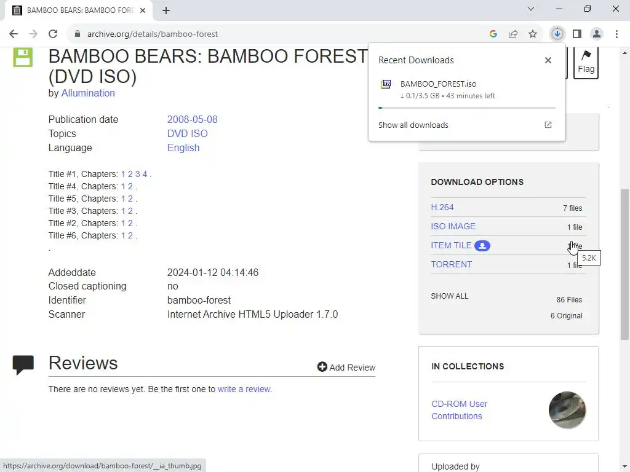Image resolution: width=630 pixels, height=472 pixels.
Task: Click the open-in-new-tab icon beside Show all downloads
Action: 548,125
